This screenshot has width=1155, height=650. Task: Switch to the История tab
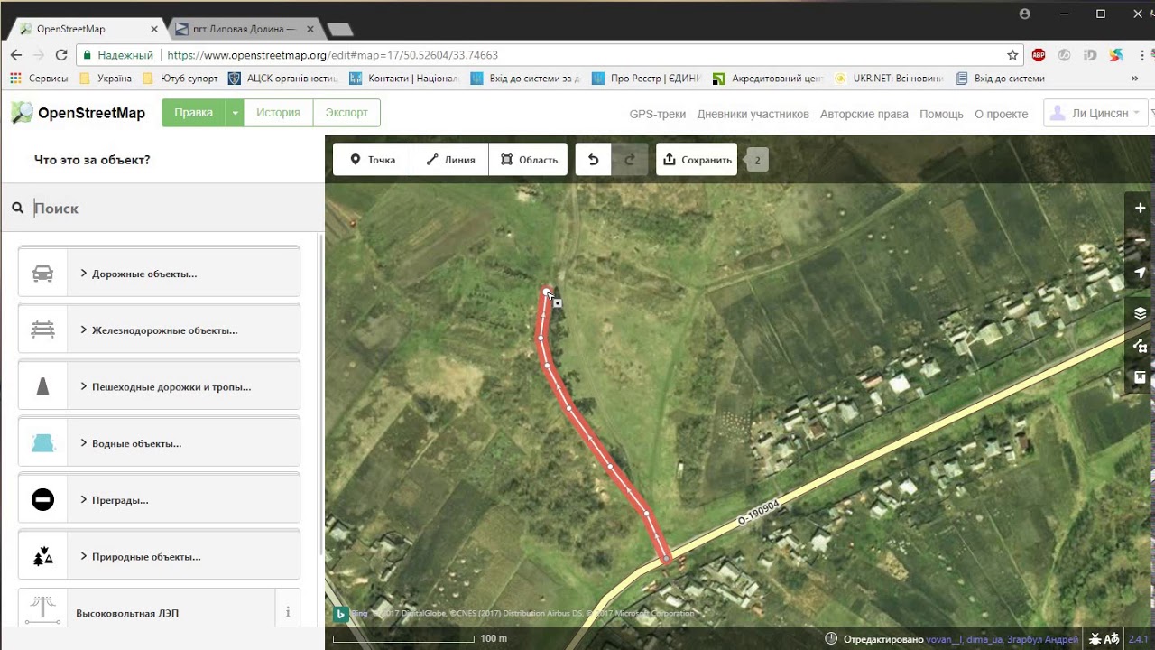click(x=278, y=113)
